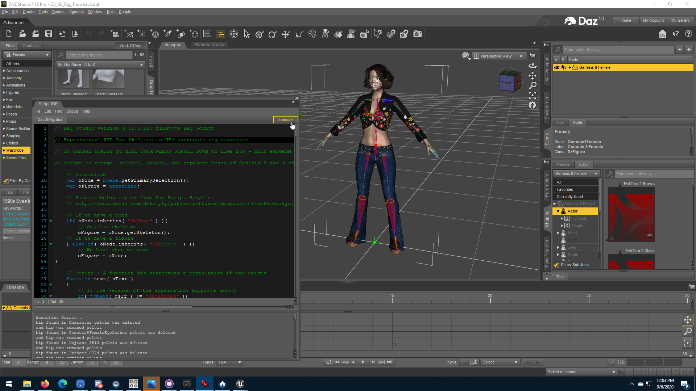Viewport: 696px width, 391px height.
Task: Click the New Scene file icon
Action: (9, 34)
